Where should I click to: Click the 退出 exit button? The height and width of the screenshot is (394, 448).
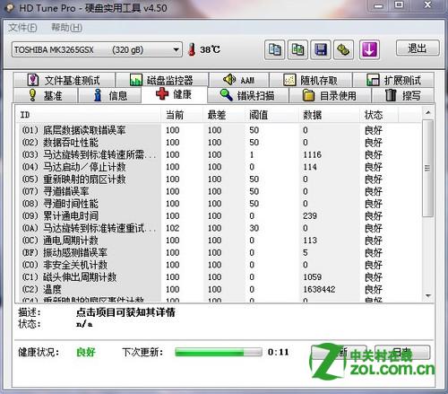pos(418,48)
